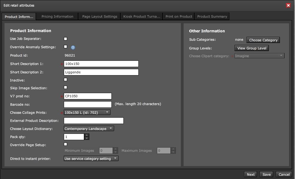This screenshot has width=295, height=179.
Task: Open the Choose Clipart category dropdown
Action: pyautogui.click(x=259, y=56)
